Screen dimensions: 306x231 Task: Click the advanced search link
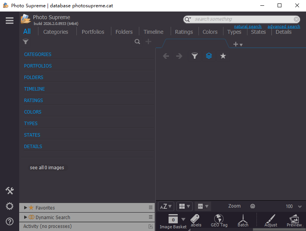click(x=284, y=26)
